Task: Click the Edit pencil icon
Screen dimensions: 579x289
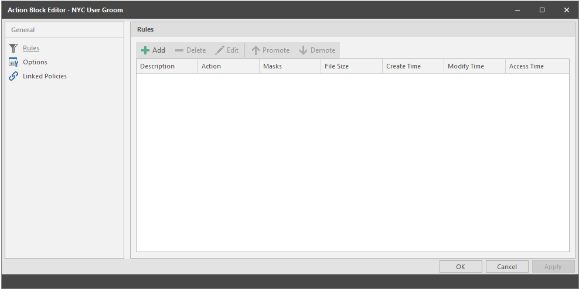Action: pos(220,50)
